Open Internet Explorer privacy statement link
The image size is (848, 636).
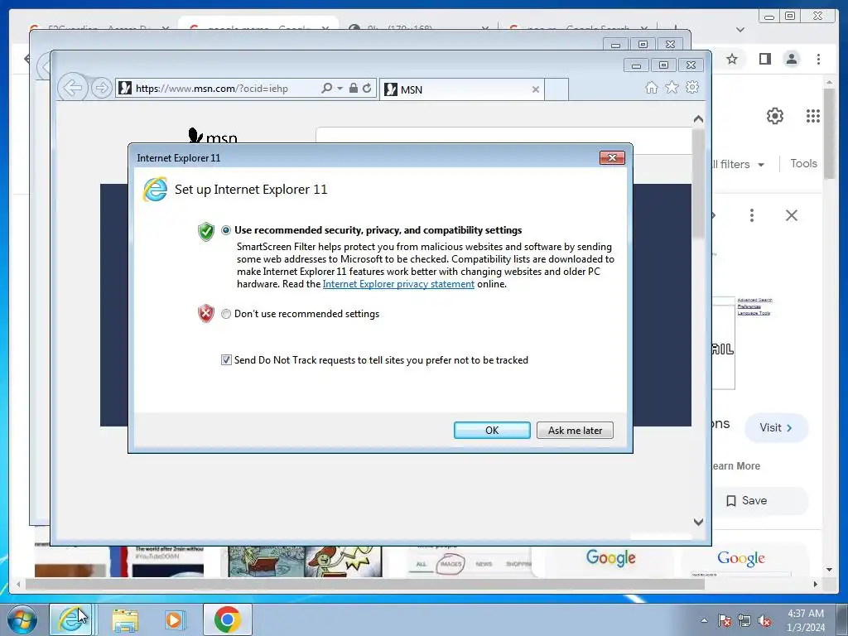(x=398, y=284)
